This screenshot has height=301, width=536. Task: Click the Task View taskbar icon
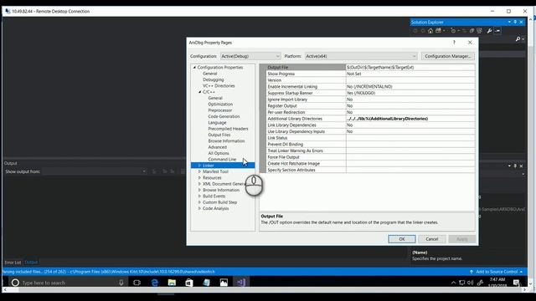click(137, 283)
